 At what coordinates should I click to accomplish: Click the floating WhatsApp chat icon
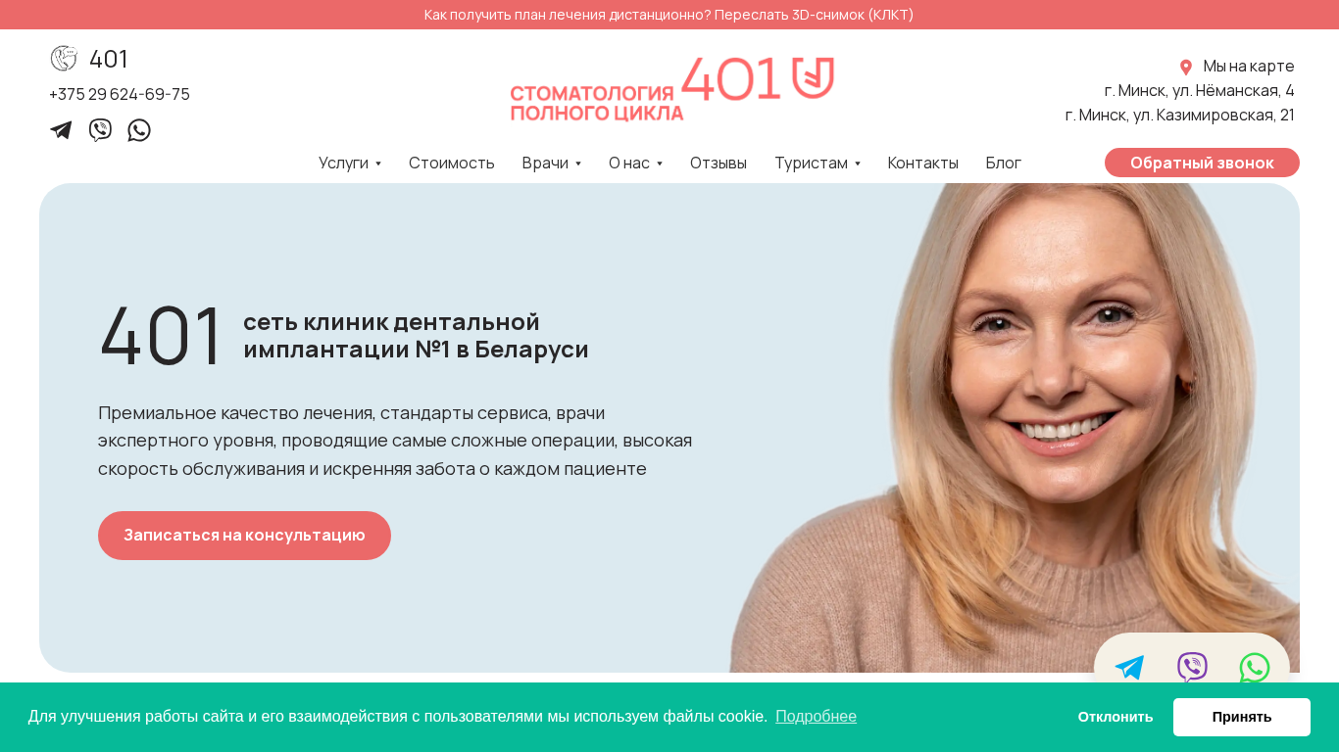pyautogui.click(x=1255, y=668)
